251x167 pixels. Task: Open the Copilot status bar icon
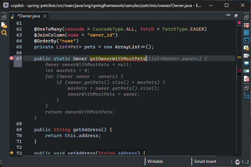click(x=237, y=162)
